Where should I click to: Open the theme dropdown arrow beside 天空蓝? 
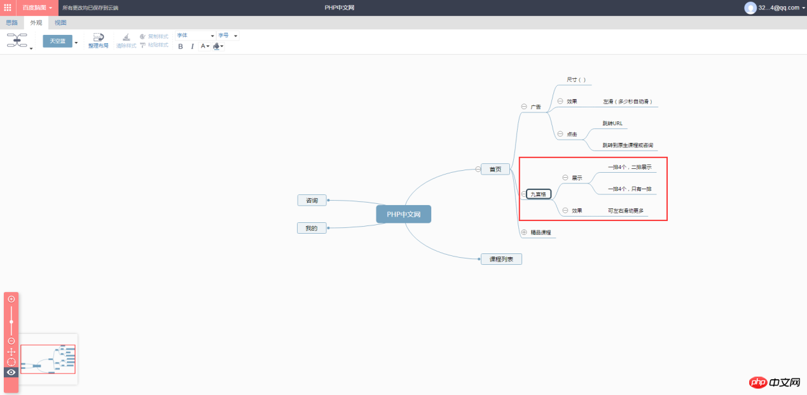(76, 43)
